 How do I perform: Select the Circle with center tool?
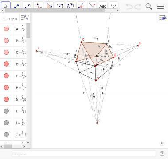pyautogui.click(x=60, y=6)
